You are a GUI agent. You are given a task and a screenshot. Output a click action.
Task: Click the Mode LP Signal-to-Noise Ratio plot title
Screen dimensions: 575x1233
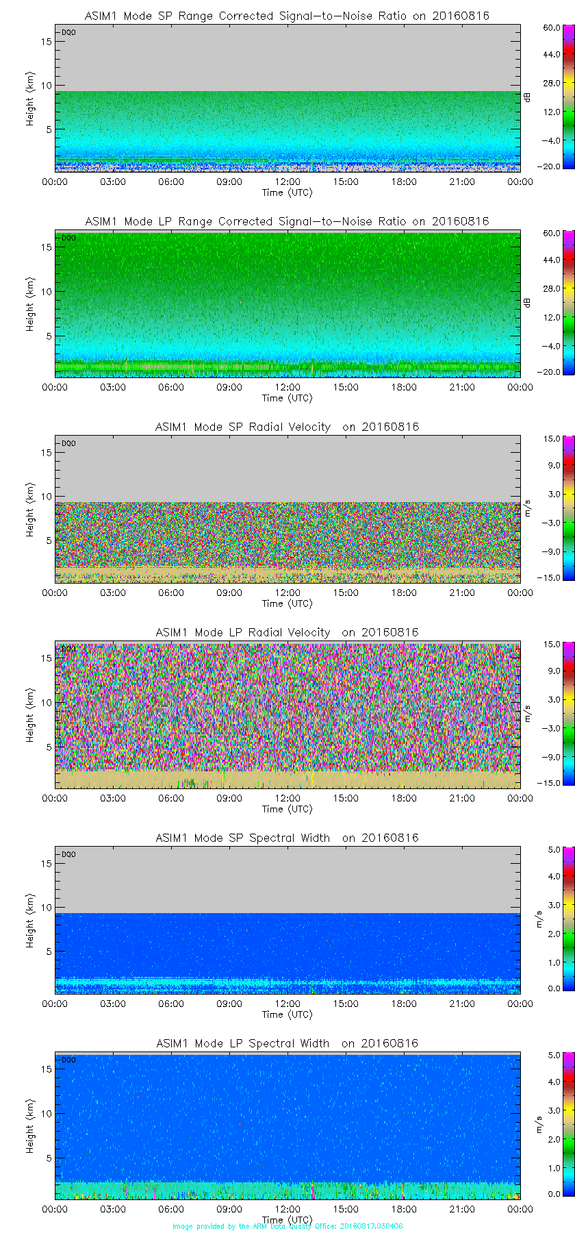pos(287,221)
